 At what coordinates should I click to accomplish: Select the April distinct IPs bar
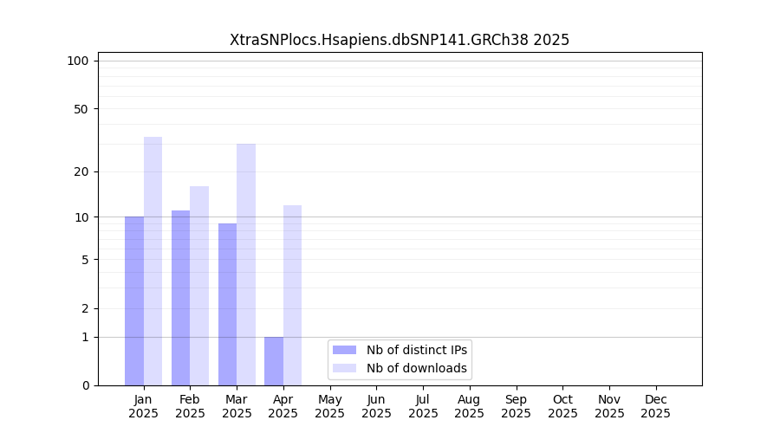(x=274, y=361)
